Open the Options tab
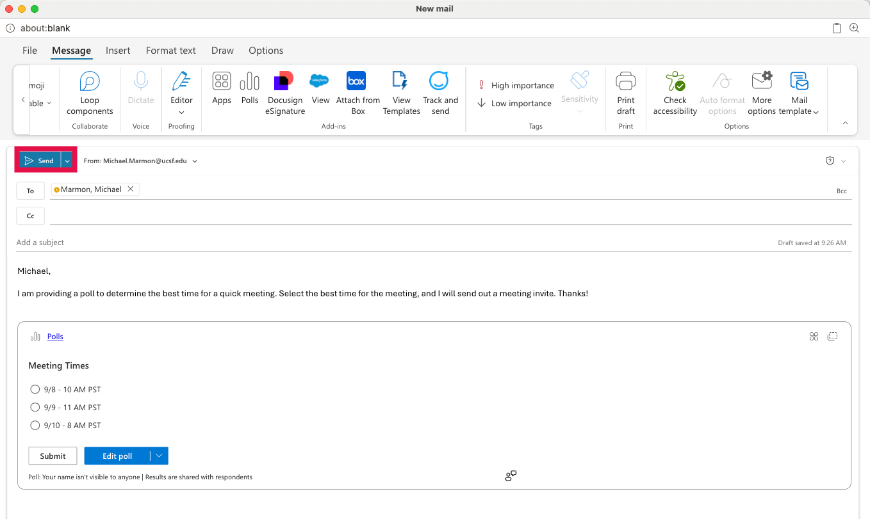The width and height of the screenshot is (870, 519). point(266,51)
